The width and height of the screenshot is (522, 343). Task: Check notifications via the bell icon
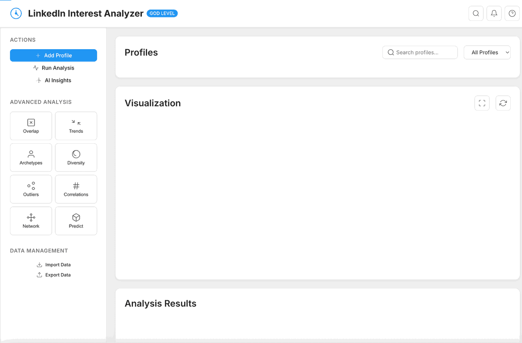coord(494,13)
